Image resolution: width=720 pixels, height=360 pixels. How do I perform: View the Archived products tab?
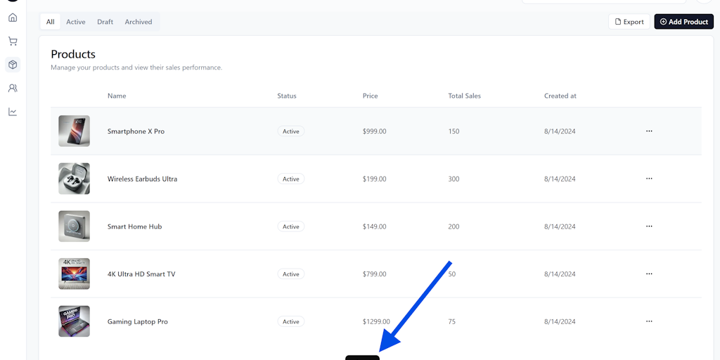(139, 22)
